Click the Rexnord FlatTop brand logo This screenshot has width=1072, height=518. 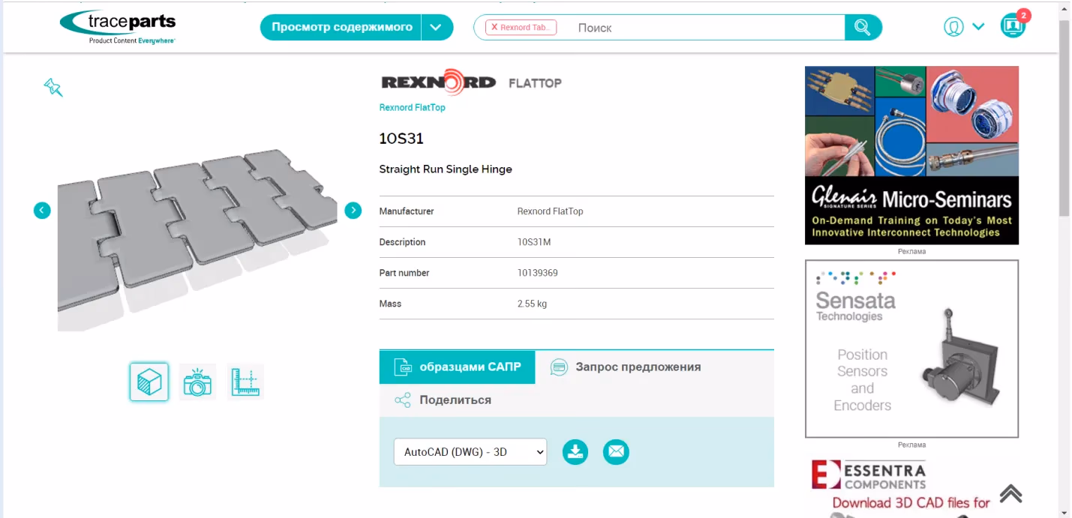[x=471, y=82]
